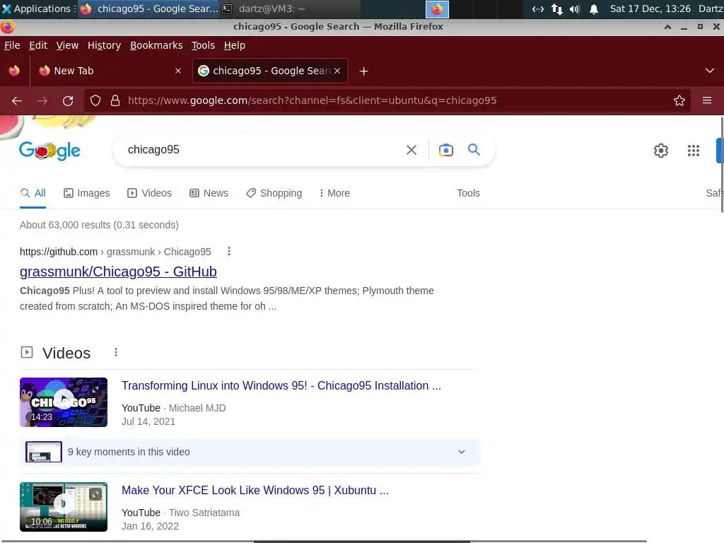Viewport: 724px width, 543px height.
Task: Open network connection icon in the system panel
Action: click(x=557, y=8)
